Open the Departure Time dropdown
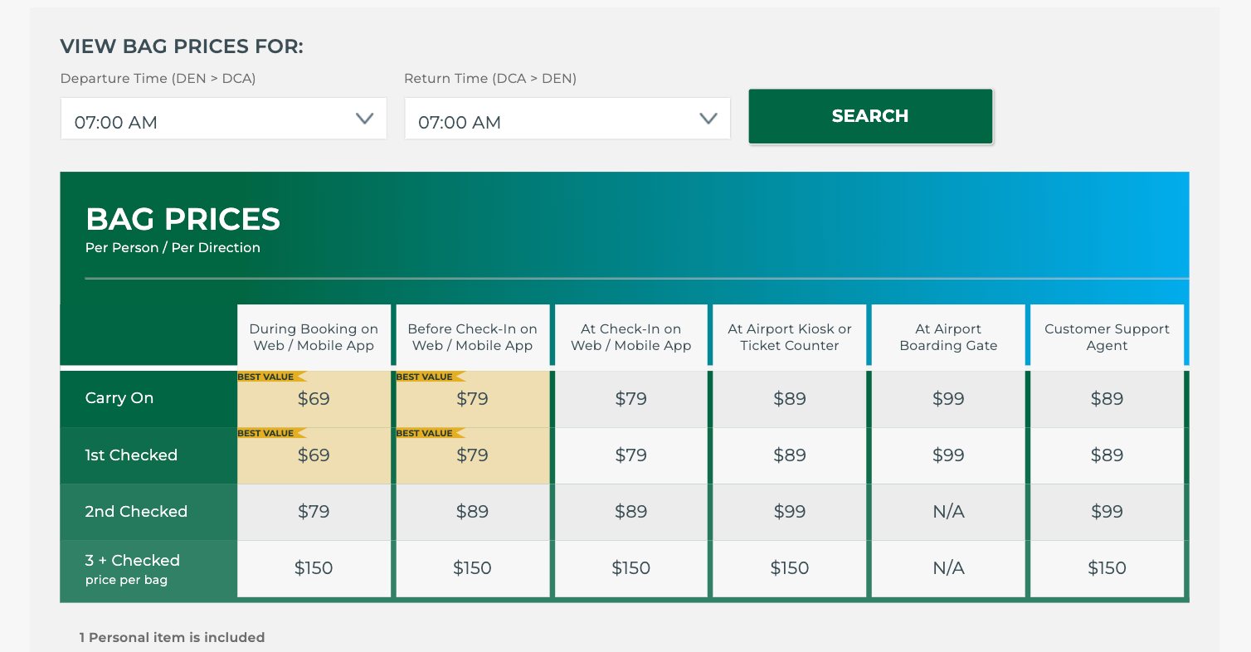 pyautogui.click(x=223, y=119)
